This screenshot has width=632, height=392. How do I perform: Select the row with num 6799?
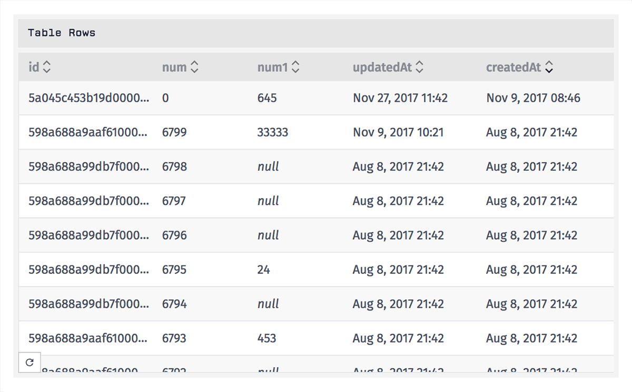click(316, 132)
